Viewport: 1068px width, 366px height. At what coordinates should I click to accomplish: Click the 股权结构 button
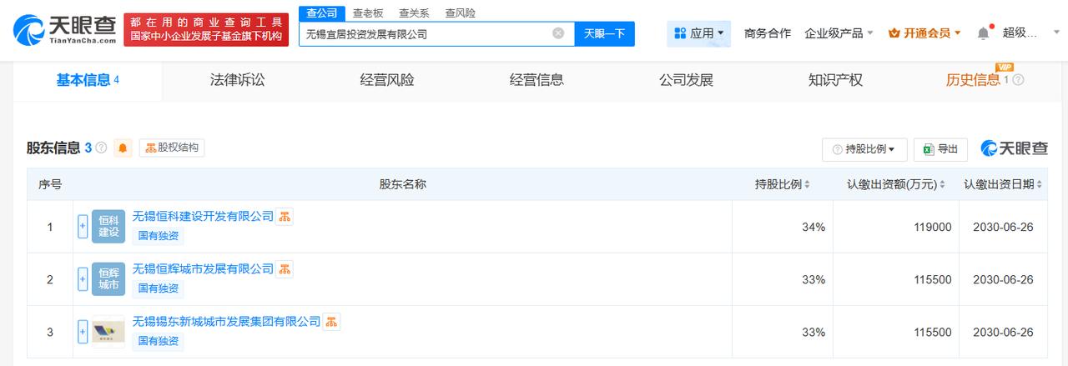click(172, 148)
